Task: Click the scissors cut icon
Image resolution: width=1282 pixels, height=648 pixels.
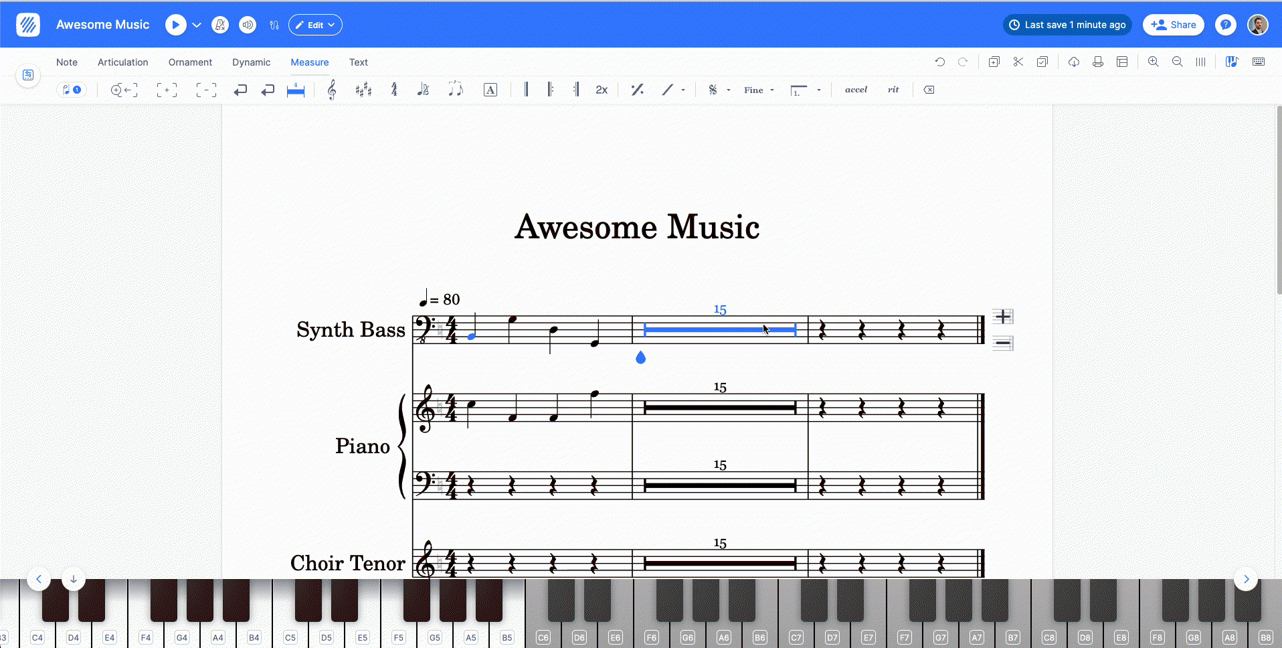Action: pyautogui.click(x=1018, y=62)
